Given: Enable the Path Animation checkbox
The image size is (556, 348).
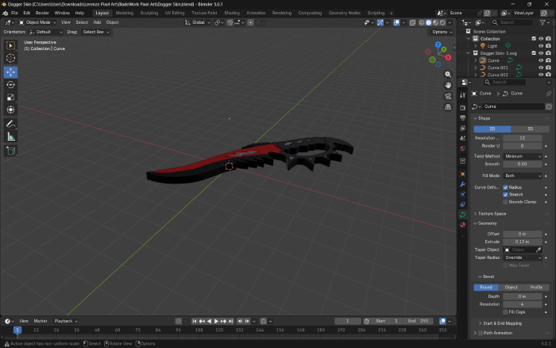Looking at the screenshot, I should 481,333.
